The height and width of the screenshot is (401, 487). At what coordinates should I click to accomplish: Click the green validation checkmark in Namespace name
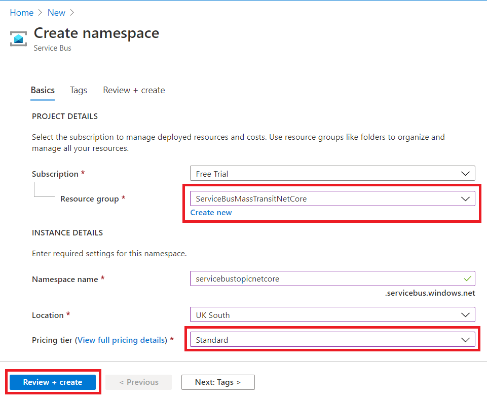pos(467,278)
